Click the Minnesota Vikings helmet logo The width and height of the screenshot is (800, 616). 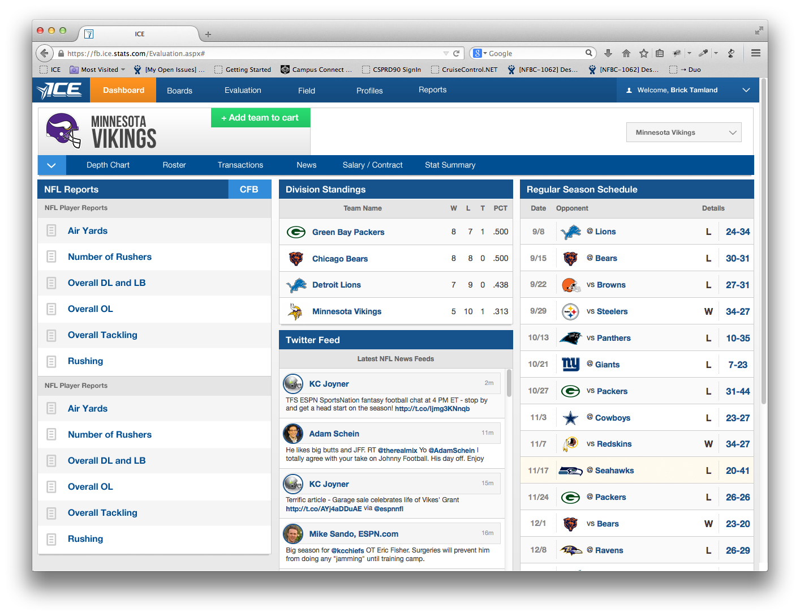point(63,131)
